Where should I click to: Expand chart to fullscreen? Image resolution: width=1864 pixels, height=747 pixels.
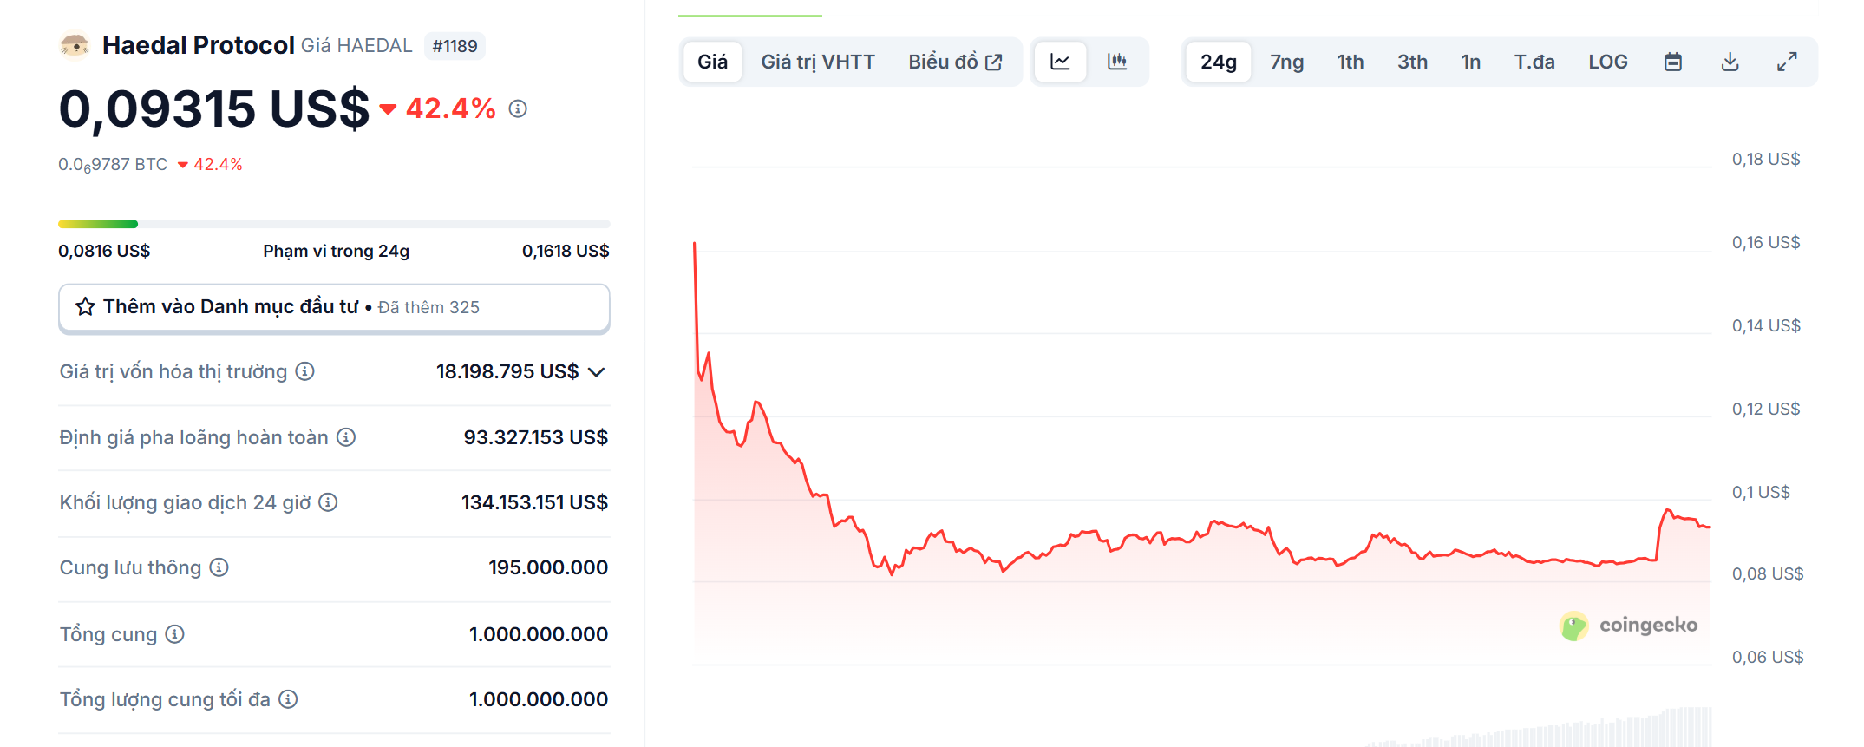click(x=1787, y=62)
